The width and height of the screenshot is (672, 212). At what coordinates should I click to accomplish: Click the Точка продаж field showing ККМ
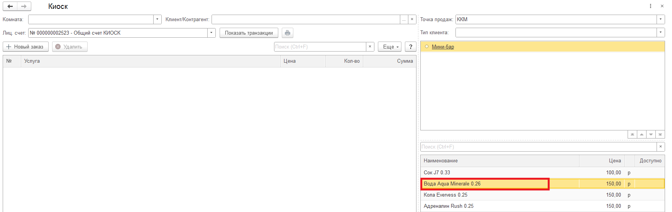click(x=556, y=19)
